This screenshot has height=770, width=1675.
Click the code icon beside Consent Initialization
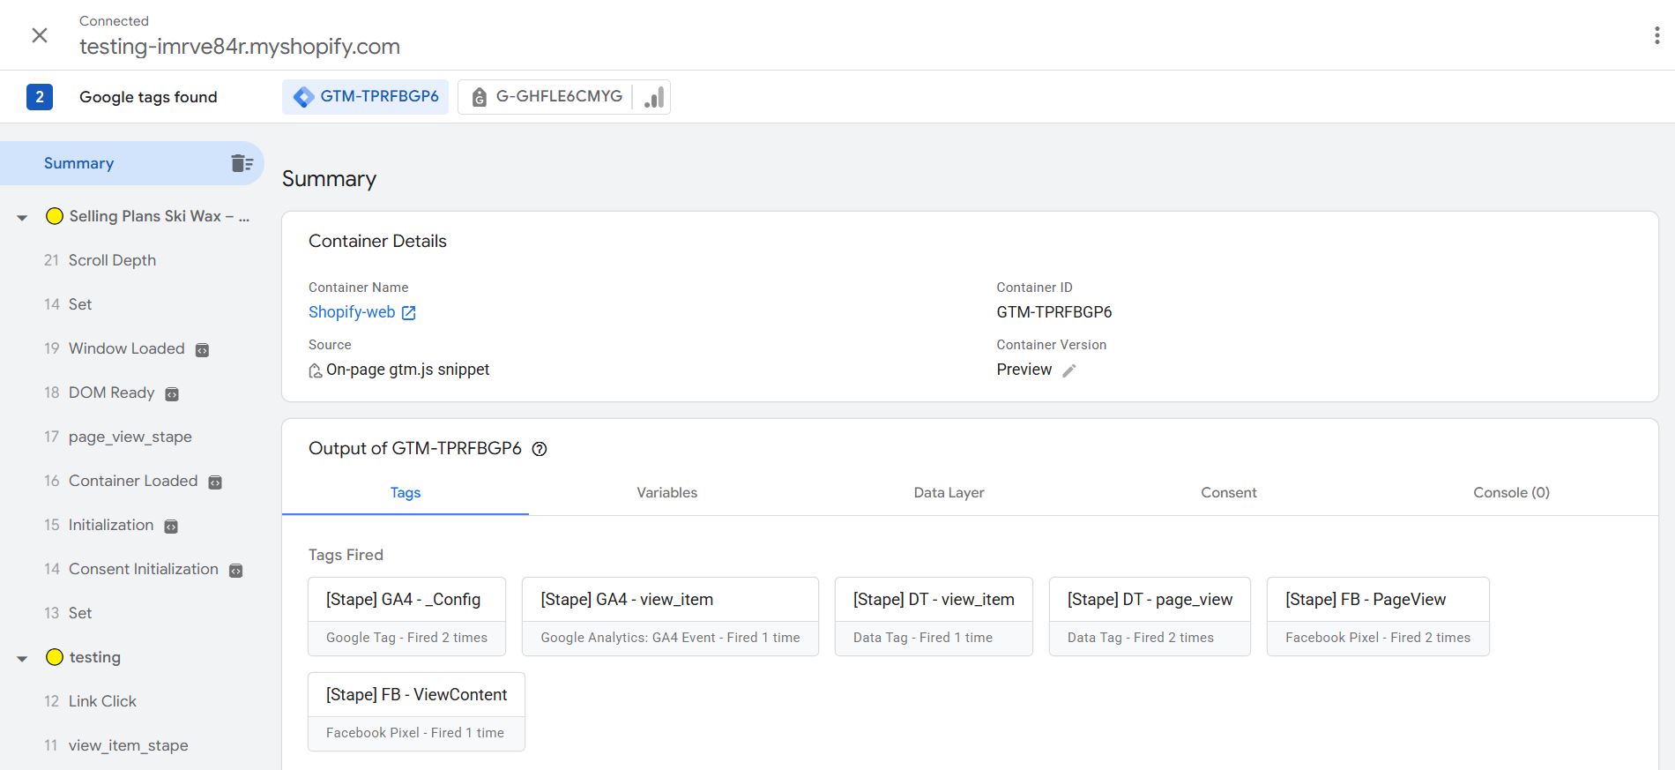235,571
